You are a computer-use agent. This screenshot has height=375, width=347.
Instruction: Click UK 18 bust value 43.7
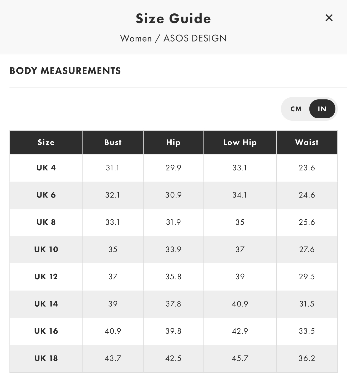point(113,358)
